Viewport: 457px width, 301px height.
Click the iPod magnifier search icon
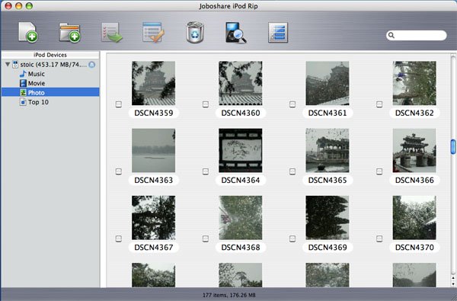[236, 32]
